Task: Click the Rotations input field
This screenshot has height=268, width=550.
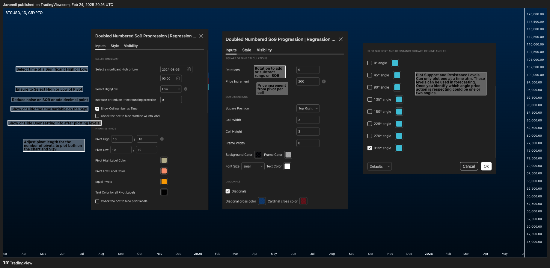Action: [x=308, y=70]
